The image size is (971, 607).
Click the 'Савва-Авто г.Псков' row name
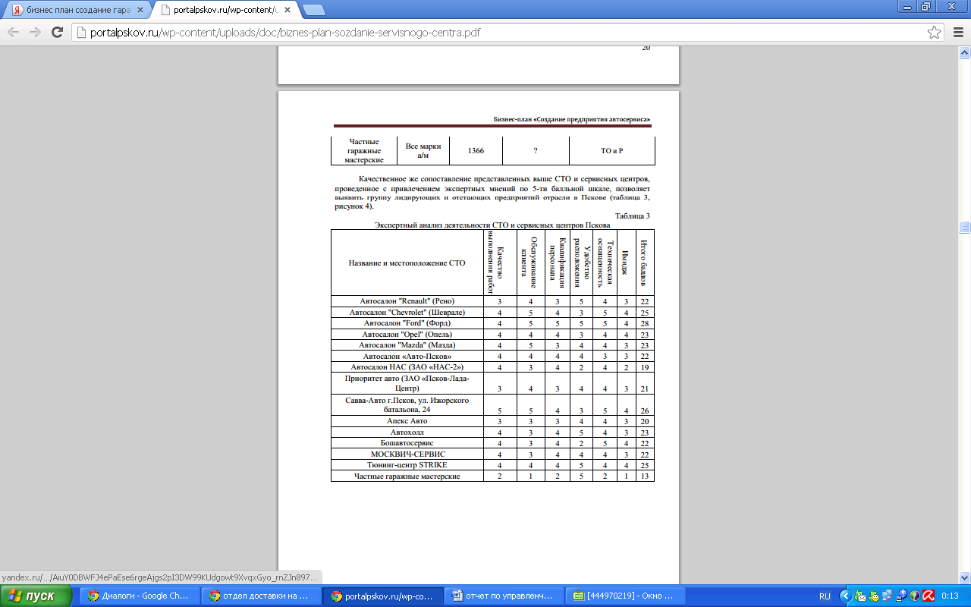coord(407,405)
